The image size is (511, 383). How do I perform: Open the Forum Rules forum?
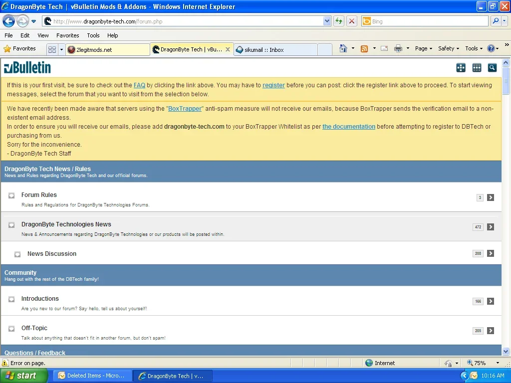(39, 195)
